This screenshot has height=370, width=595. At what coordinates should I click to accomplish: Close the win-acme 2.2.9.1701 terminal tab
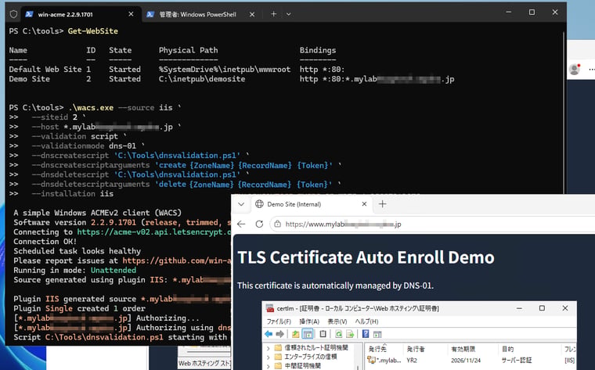131,14
